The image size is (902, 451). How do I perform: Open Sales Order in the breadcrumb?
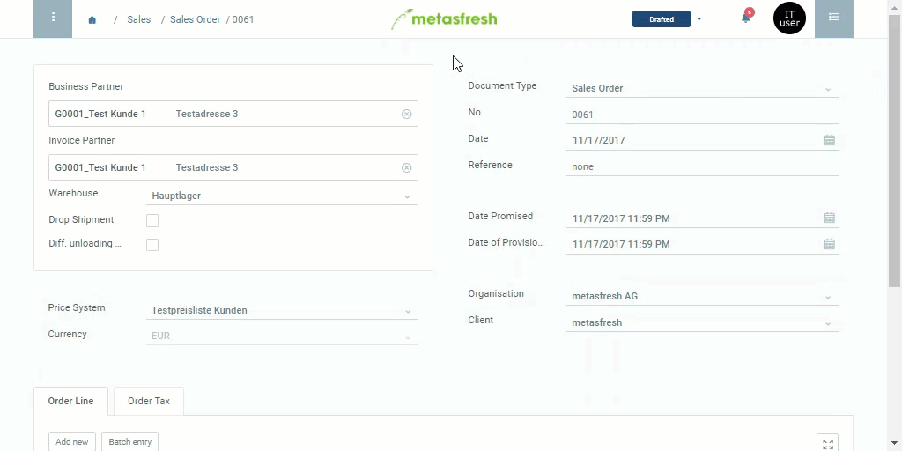(195, 19)
